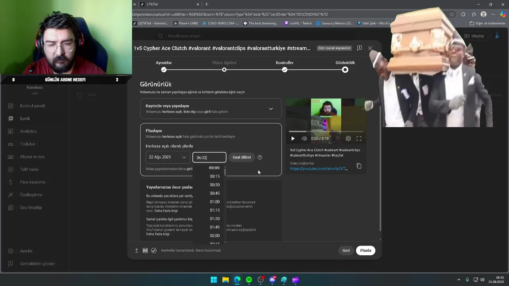
Task: Open the youtube.com/shorts video link
Action: point(319,169)
